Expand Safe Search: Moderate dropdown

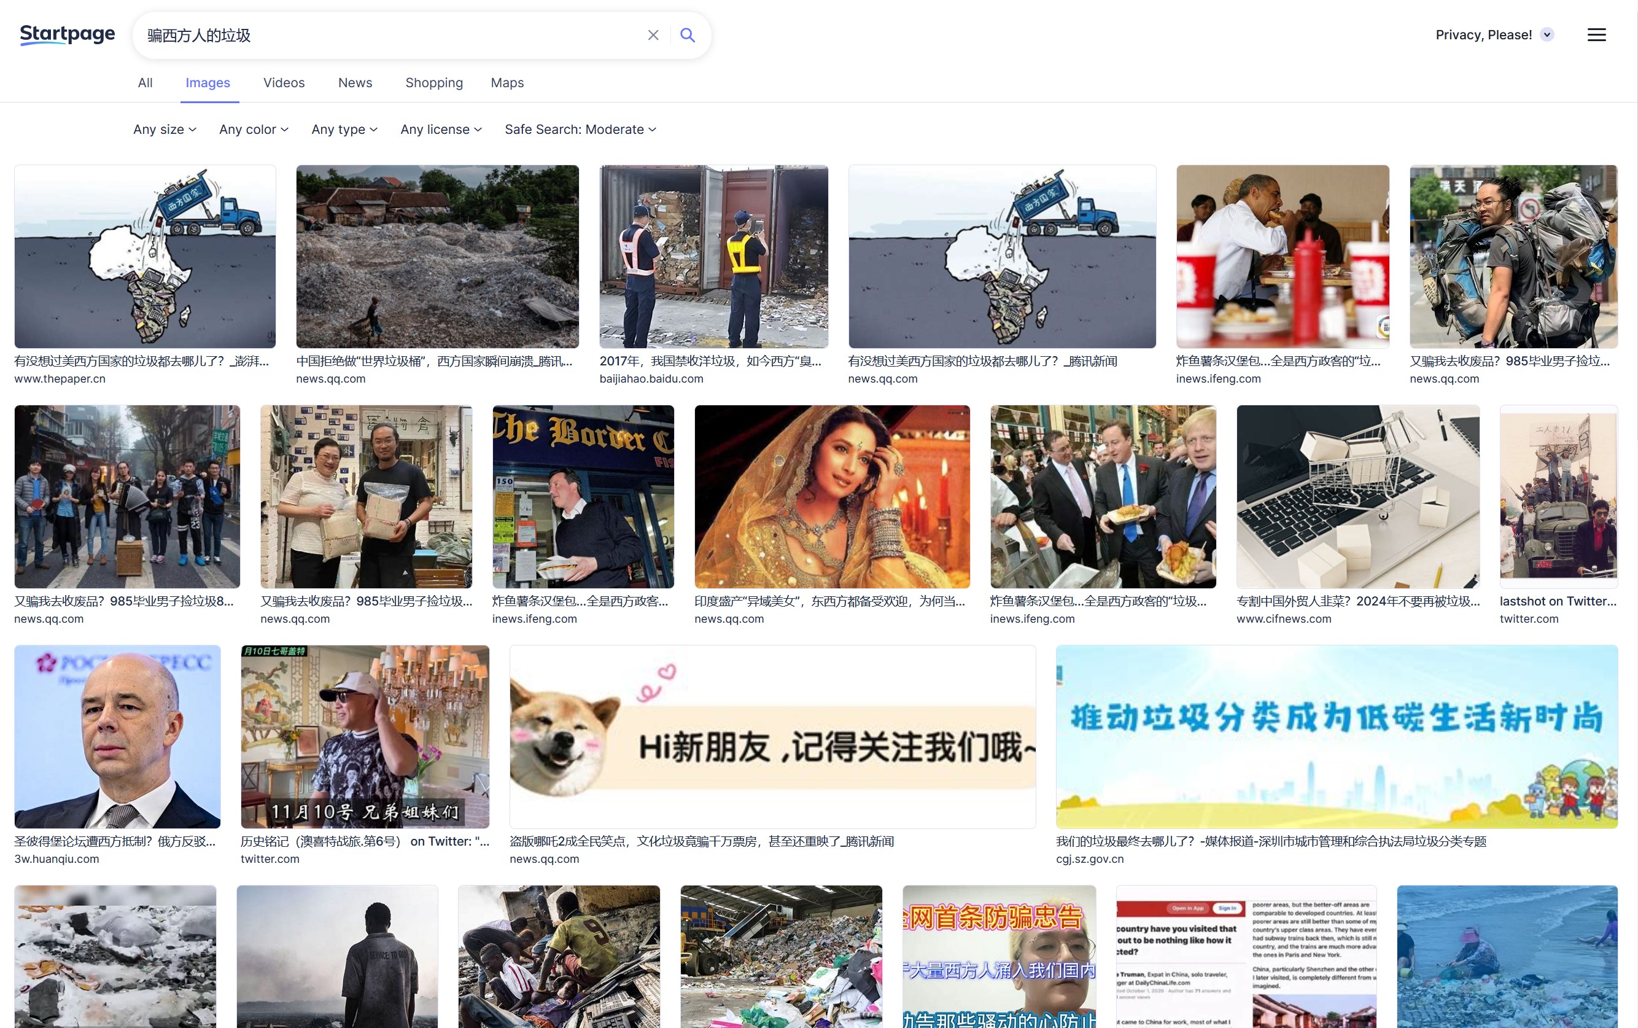(x=580, y=129)
